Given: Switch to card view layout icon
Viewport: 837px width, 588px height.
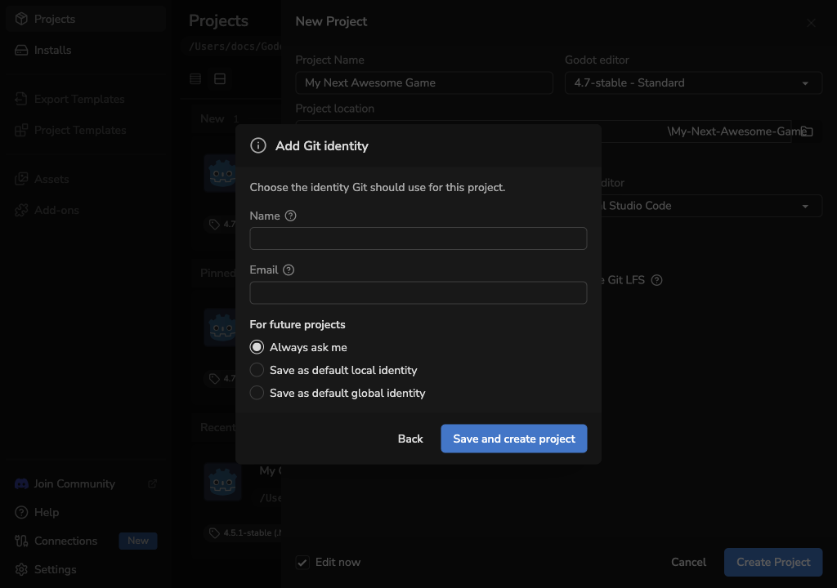Looking at the screenshot, I should [x=220, y=79].
